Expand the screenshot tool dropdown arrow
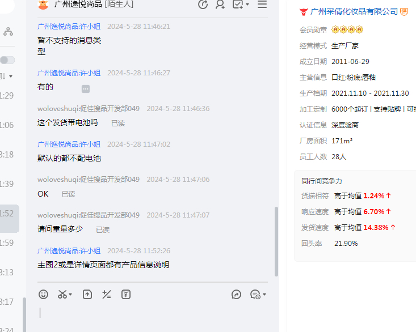Image resolution: width=416 pixels, height=332 pixels. 71,295
